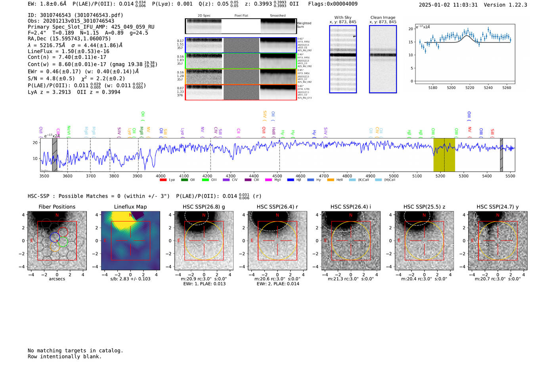Image resolution: width=555 pixels, height=378 pixels.
Task: Click the No matching targets in catalog text
Action: click(x=75, y=351)
